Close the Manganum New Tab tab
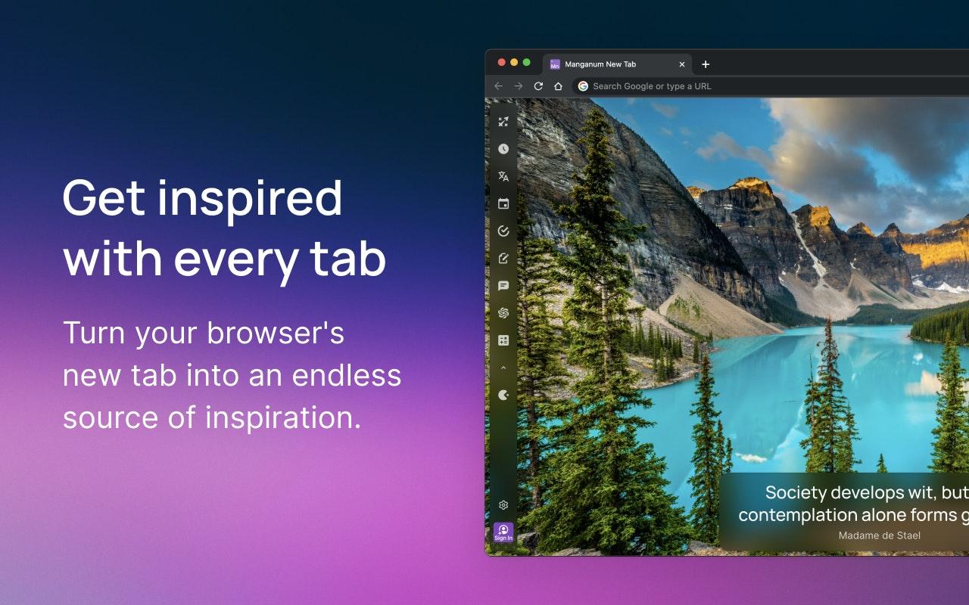Image resolution: width=969 pixels, height=605 pixels. [681, 64]
